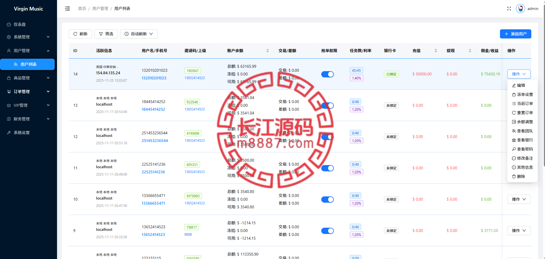Viewport: 545px width, 259px height.
Task: Click the Virgin Music logo title
Action: click(29, 9)
